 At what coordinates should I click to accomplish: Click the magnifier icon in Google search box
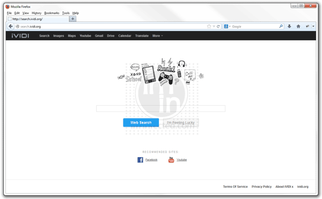coord(281,26)
